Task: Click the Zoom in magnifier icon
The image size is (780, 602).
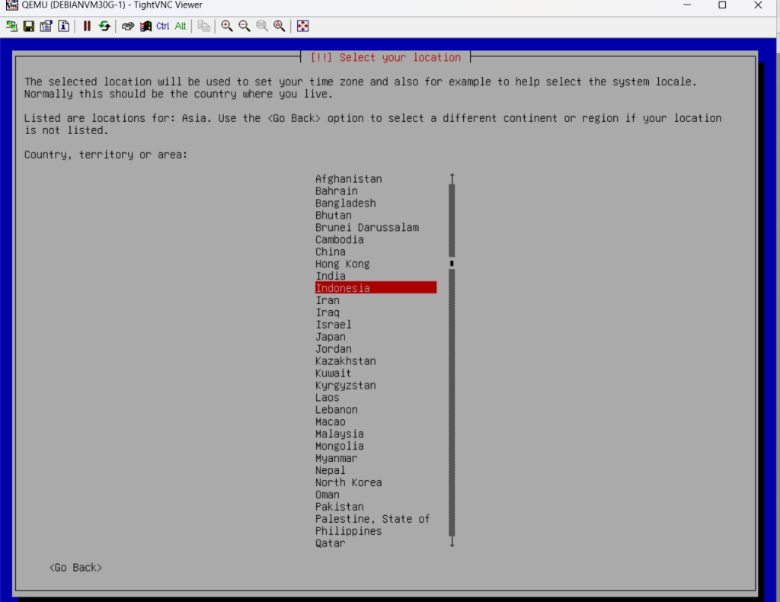Action: [227, 26]
